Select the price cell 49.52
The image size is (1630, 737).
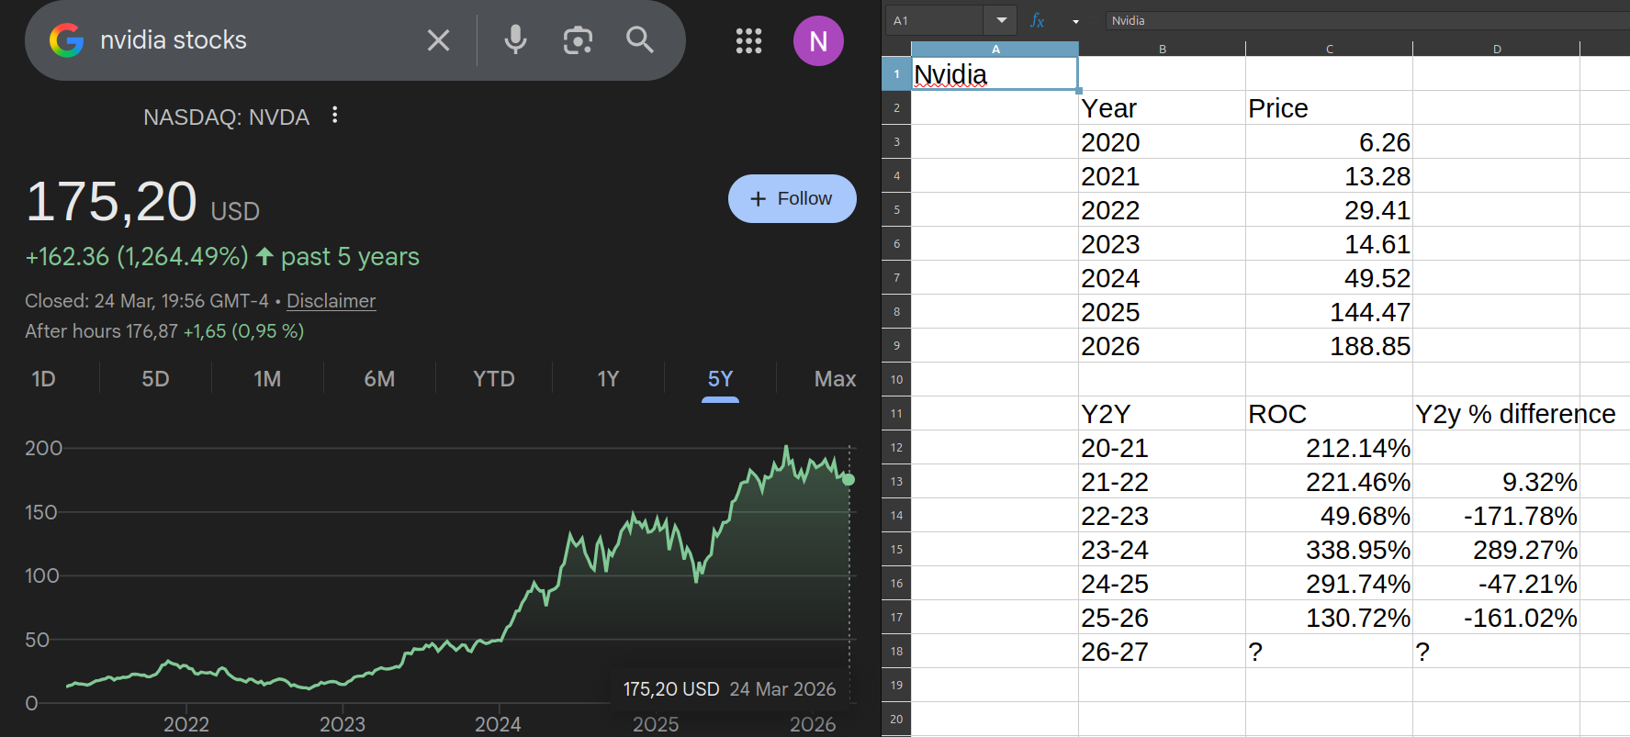pos(1329,277)
